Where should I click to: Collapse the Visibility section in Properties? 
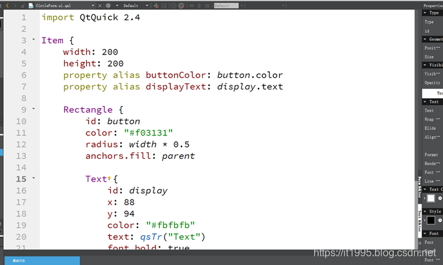425,65
